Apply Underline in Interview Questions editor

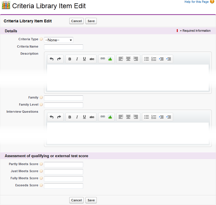84,117
